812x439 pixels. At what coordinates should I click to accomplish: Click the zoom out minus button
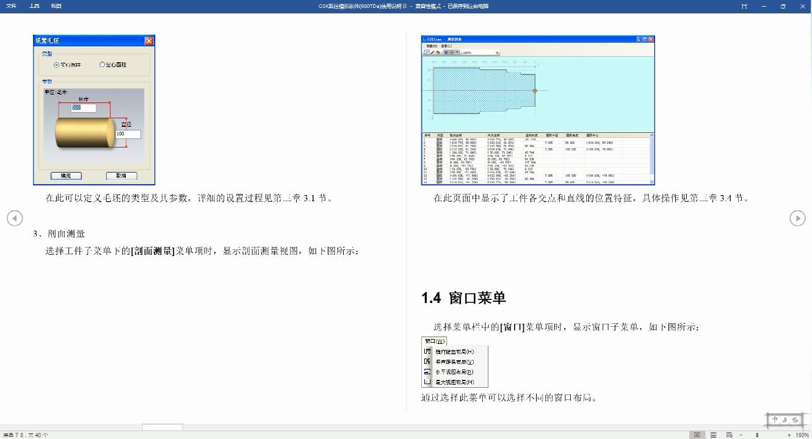[742, 435]
